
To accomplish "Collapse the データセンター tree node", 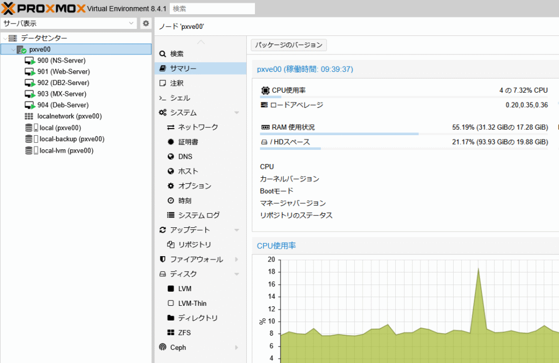I will point(5,39).
